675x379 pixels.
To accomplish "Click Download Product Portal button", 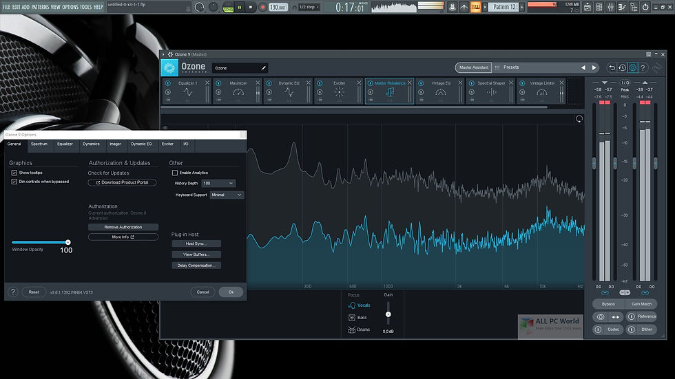I will click(123, 182).
